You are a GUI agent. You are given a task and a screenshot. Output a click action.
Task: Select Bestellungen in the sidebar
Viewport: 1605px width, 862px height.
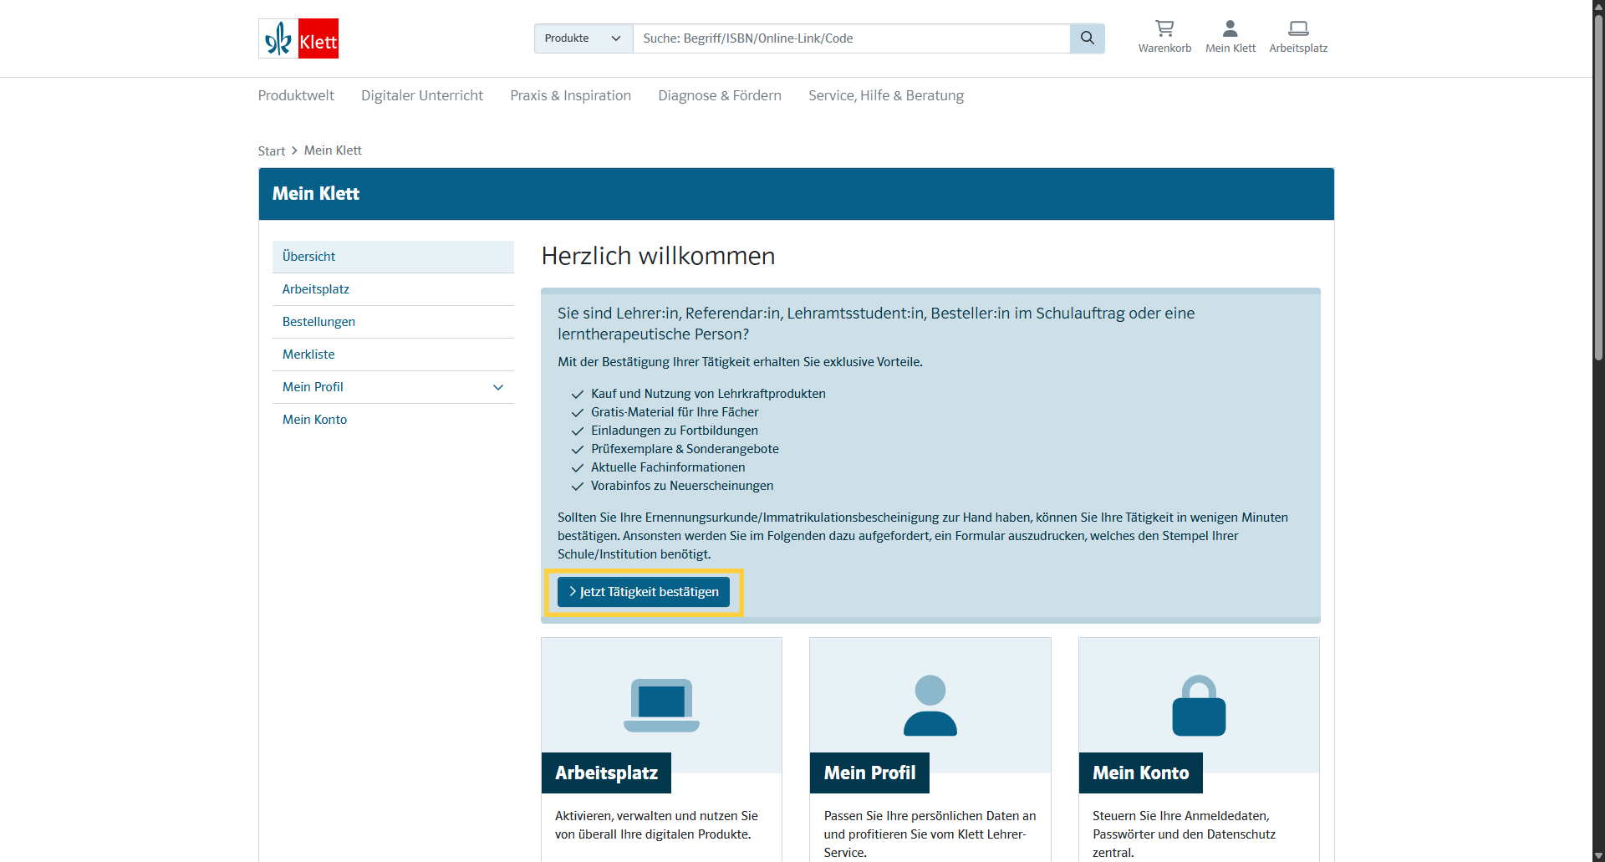pyautogui.click(x=318, y=322)
